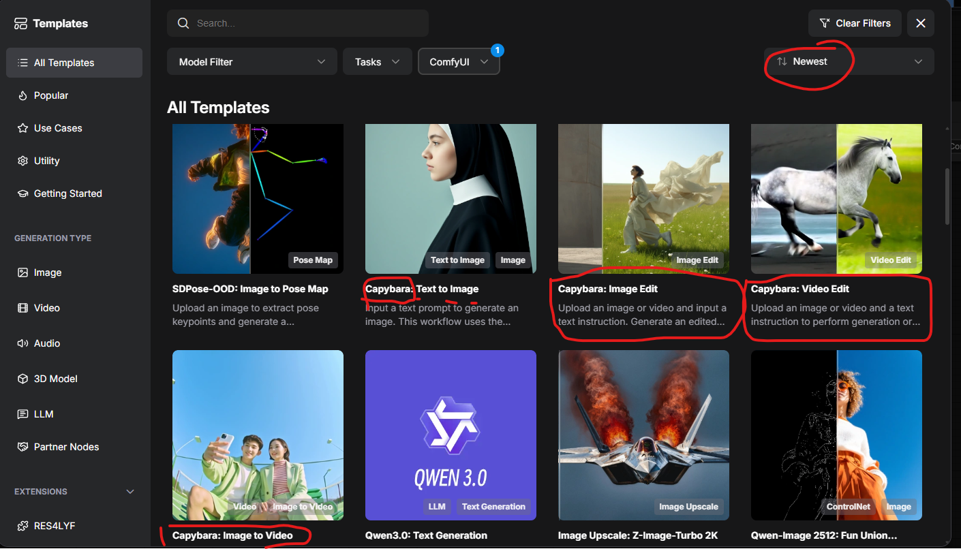Click the Video Edit tag
Viewport: 961px width, 549px height.
click(891, 260)
